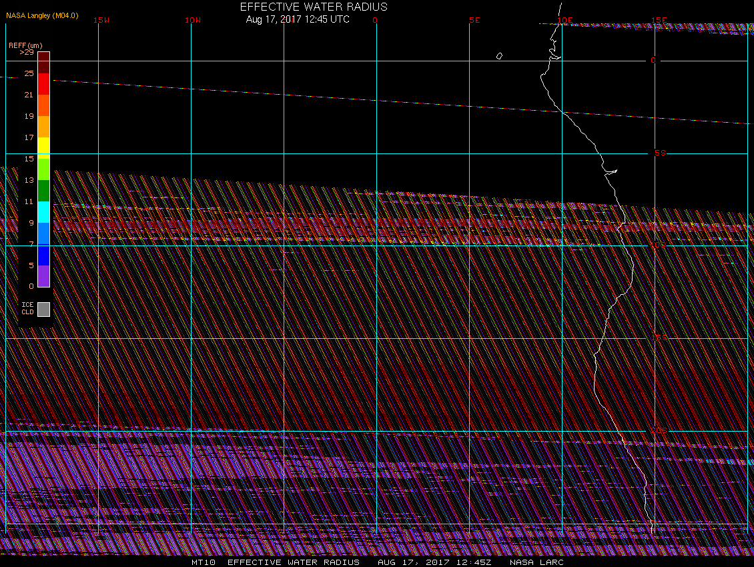The width and height of the screenshot is (754, 567).
Task: Click the MT10 label in bottom caption
Action: pos(203,562)
